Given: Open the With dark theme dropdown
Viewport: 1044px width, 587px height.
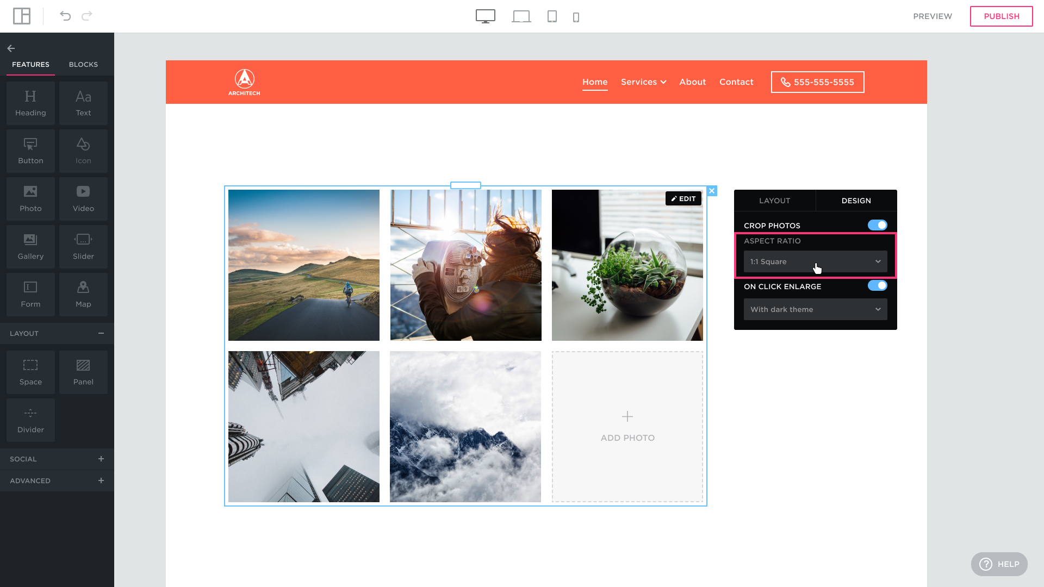Looking at the screenshot, I should pos(815,309).
